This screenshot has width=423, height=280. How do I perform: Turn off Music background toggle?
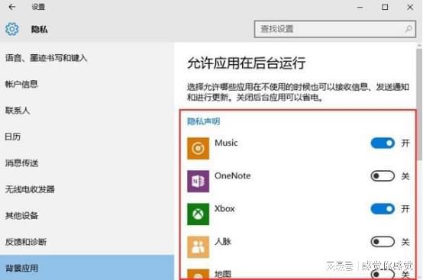click(x=383, y=143)
